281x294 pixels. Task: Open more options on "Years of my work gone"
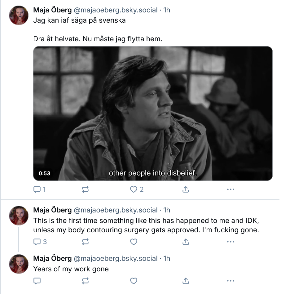[x=231, y=281]
